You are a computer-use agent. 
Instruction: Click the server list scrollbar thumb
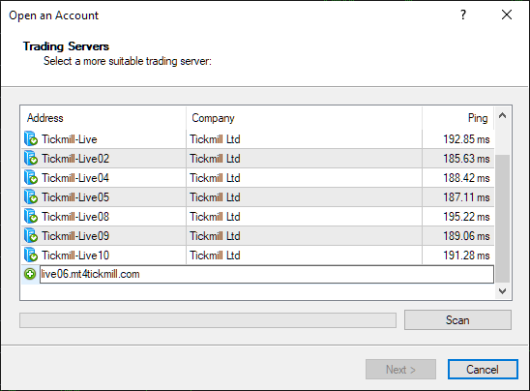(x=503, y=219)
